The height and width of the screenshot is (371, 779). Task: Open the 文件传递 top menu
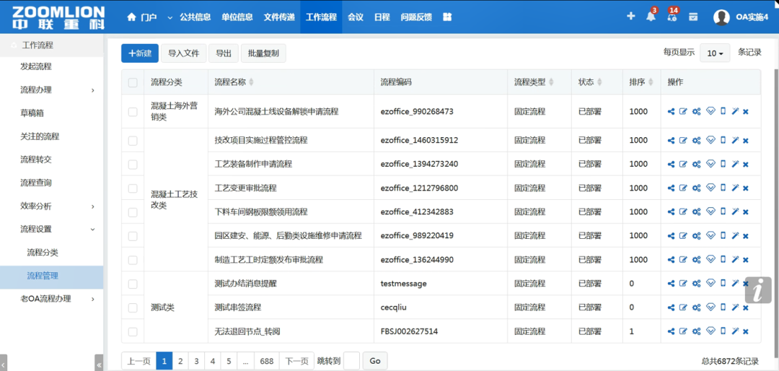pos(279,17)
